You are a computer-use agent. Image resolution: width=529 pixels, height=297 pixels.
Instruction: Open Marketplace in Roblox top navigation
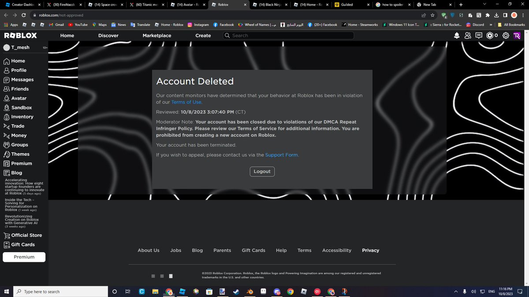(x=157, y=36)
